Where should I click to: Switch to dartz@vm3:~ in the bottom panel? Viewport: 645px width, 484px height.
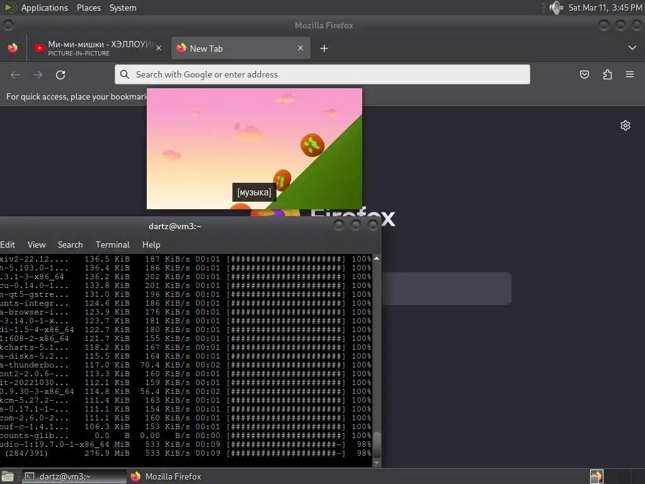click(x=74, y=476)
